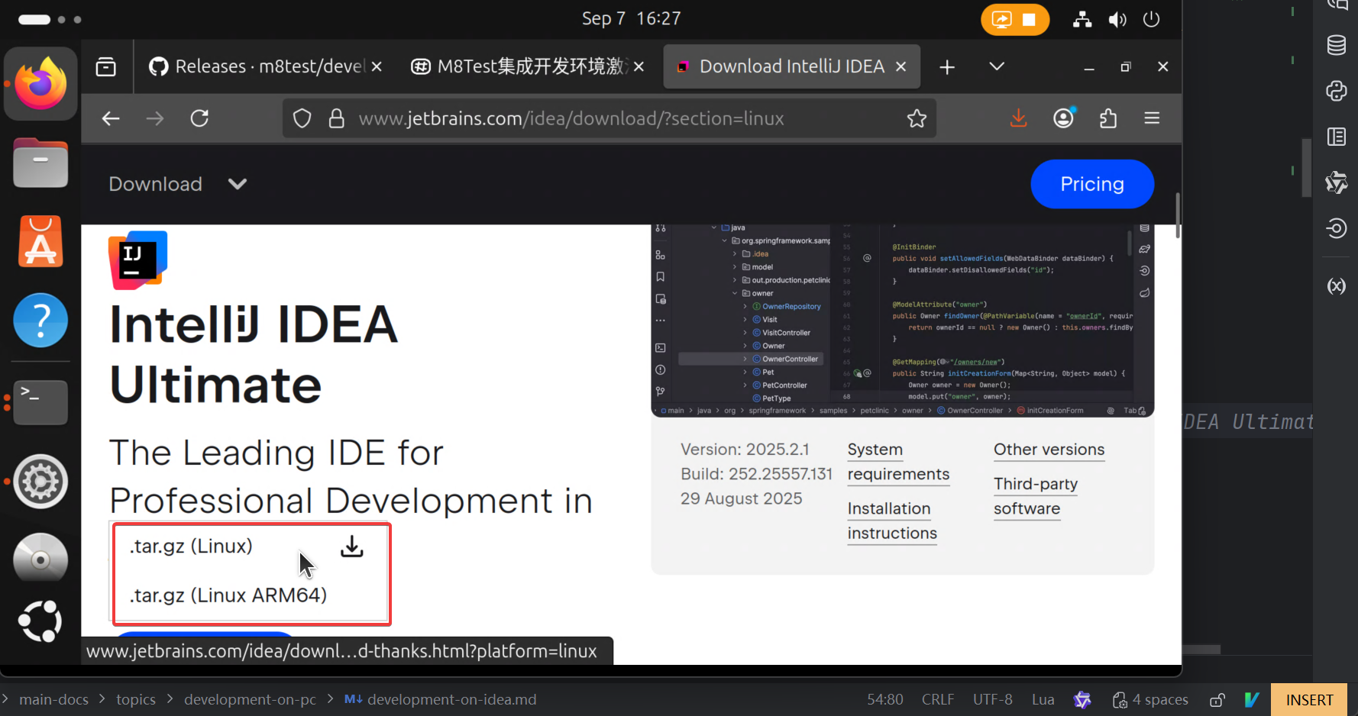
Task: Open the Python packages icon in right sidebar
Action: (x=1336, y=91)
